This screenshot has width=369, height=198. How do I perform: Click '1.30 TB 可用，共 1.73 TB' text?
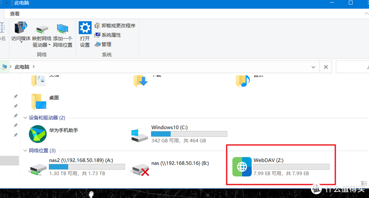[77, 173]
